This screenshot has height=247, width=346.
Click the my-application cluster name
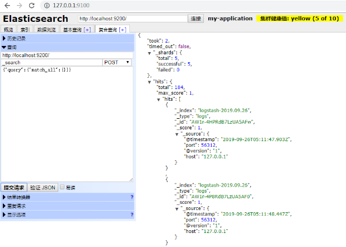point(230,18)
